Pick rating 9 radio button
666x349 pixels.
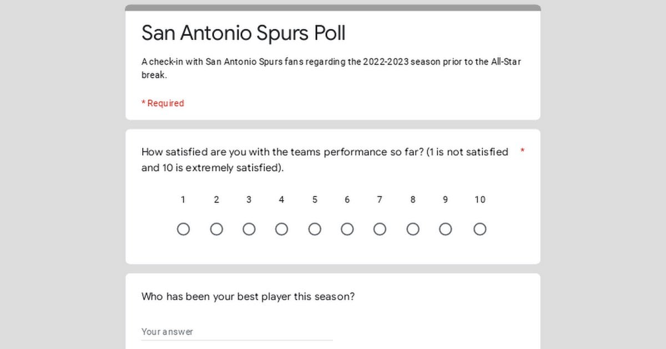446,229
